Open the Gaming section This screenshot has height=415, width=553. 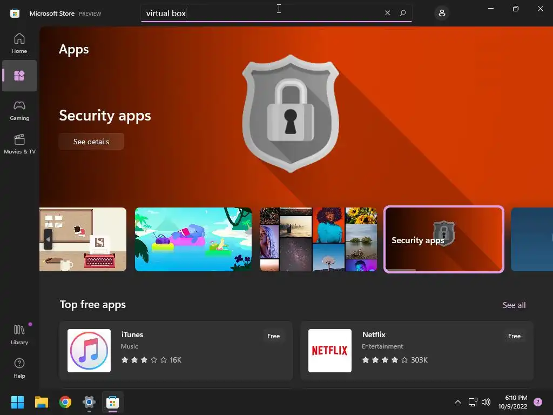19,110
